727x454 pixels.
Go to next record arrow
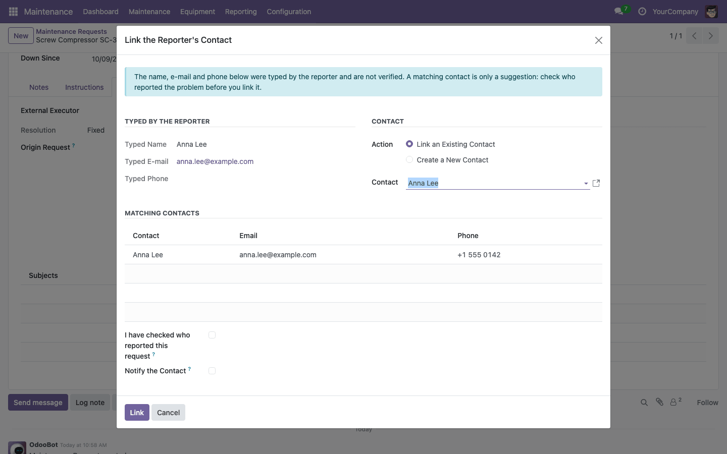(x=710, y=36)
